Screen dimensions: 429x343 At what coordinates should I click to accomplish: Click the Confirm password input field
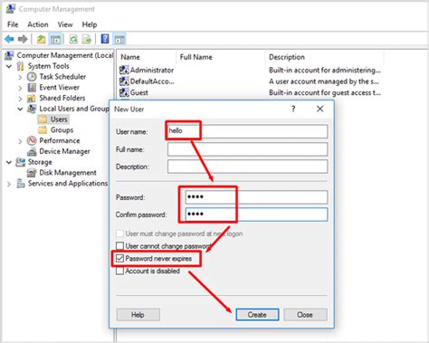point(256,214)
